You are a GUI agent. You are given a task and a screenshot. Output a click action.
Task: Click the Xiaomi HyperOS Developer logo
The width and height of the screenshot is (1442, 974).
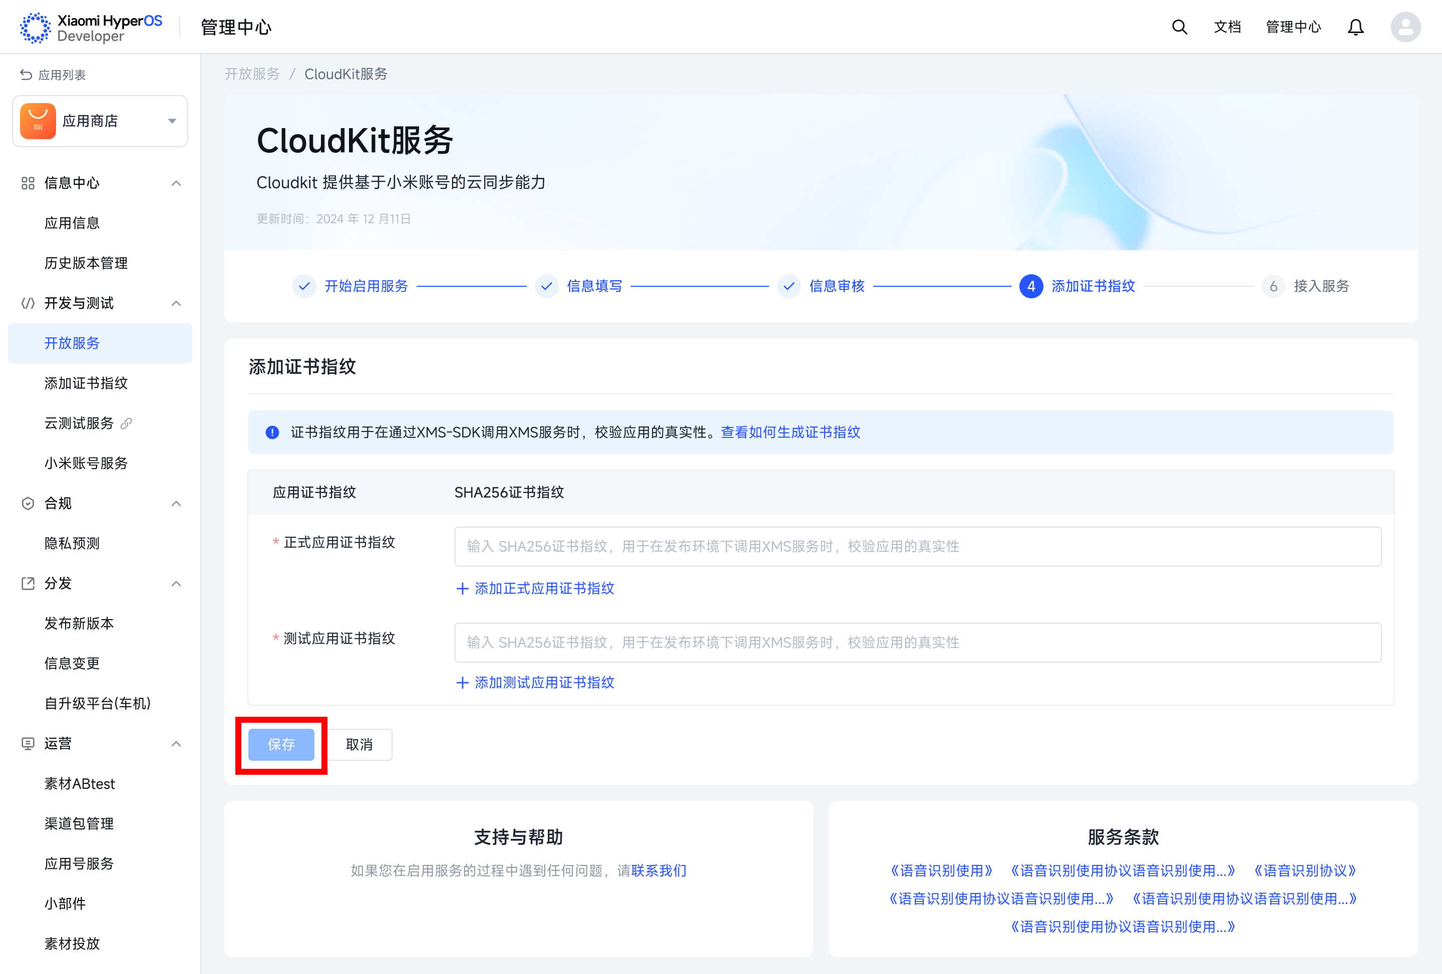click(x=91, y=28)
